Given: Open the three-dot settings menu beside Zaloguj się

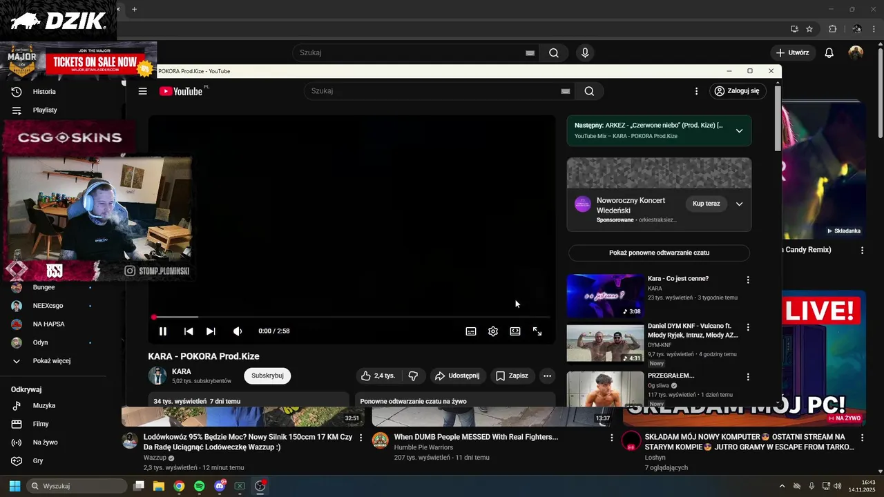Looking at the screenshot, I should click(x=696, y=91).
